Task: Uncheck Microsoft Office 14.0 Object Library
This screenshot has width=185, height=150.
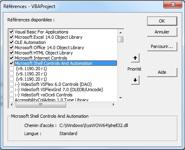Action: tap(11, 48)
